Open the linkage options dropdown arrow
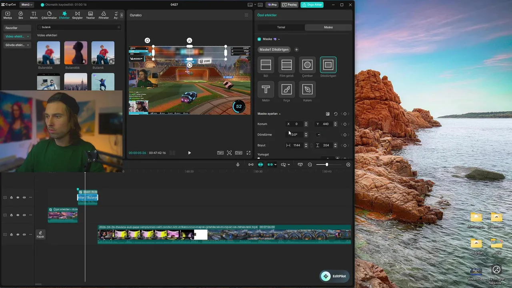 pos(276,165)
